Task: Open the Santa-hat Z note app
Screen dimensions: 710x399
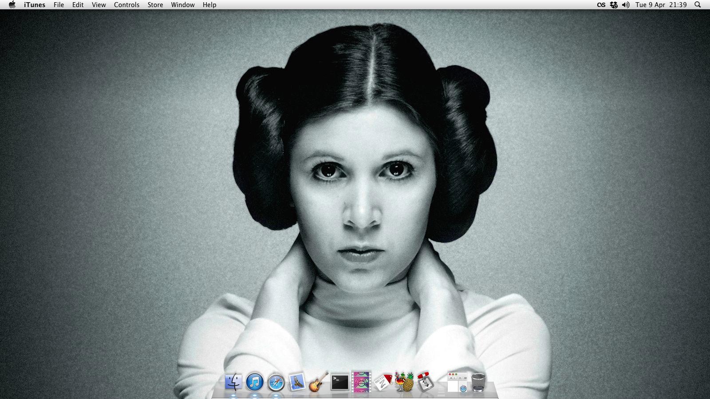Action: click(383, 382)
